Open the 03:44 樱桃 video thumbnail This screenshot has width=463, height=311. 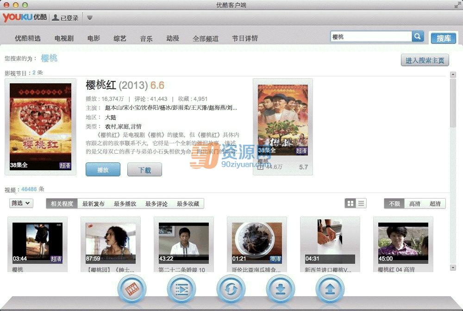click(38, 243)
